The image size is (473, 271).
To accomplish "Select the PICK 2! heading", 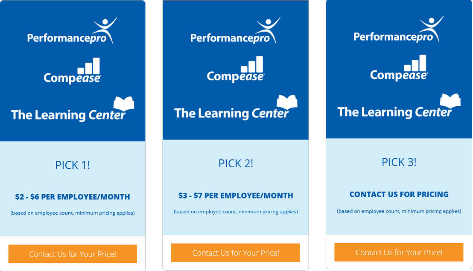I will click(236, 163).
